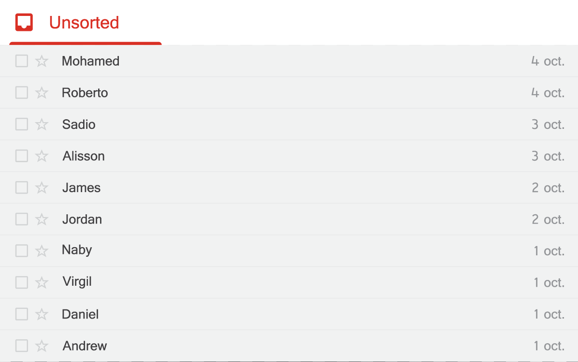The image size is (578, 362).
Task: Open the email from Virgil
Action: [289, 283]
